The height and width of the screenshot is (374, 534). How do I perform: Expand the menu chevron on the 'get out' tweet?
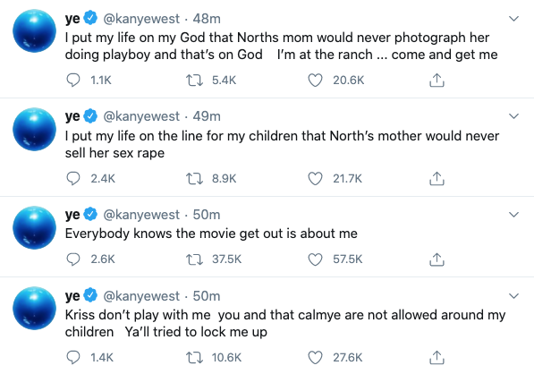pyautogui.click(x=513, y=215)
